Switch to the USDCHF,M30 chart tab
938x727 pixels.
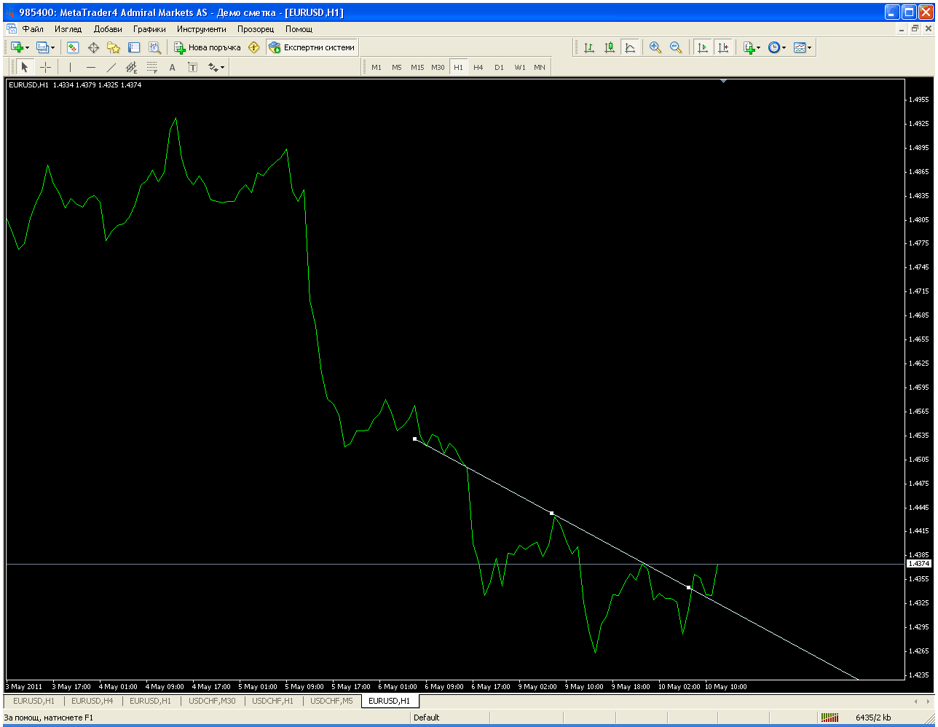(x=213, y=702)
